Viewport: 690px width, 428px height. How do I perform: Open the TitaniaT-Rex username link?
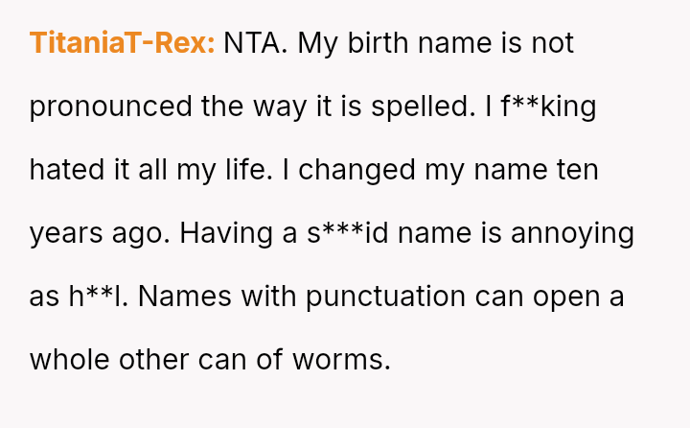[122, 43]
